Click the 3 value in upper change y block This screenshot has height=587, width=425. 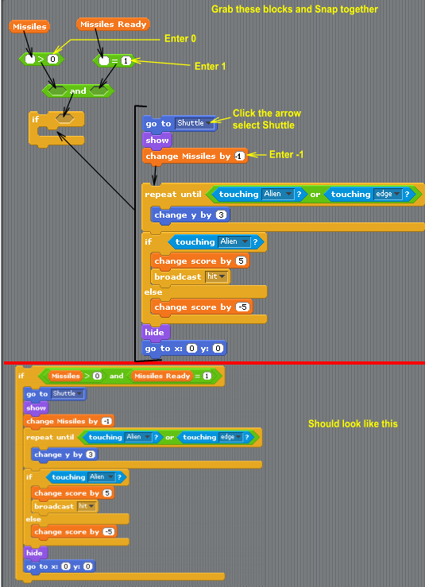(222, 215)
